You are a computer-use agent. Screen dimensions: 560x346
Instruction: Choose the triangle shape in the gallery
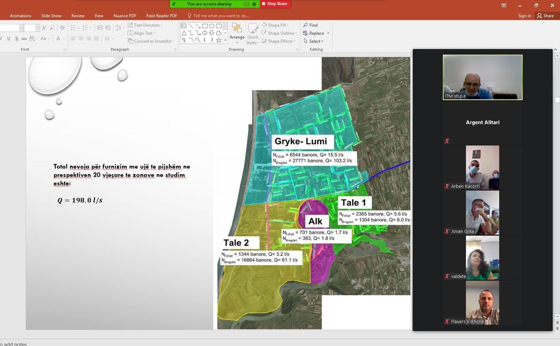click(x=184, y=33)
